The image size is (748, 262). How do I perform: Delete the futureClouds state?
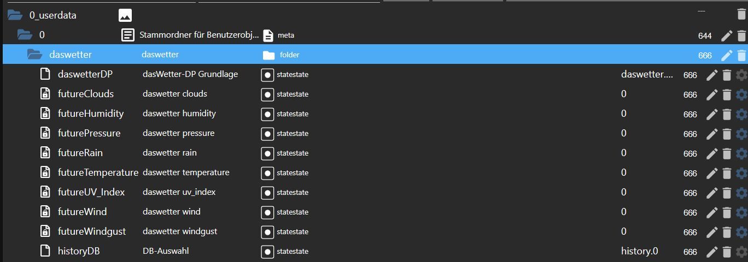727,94
